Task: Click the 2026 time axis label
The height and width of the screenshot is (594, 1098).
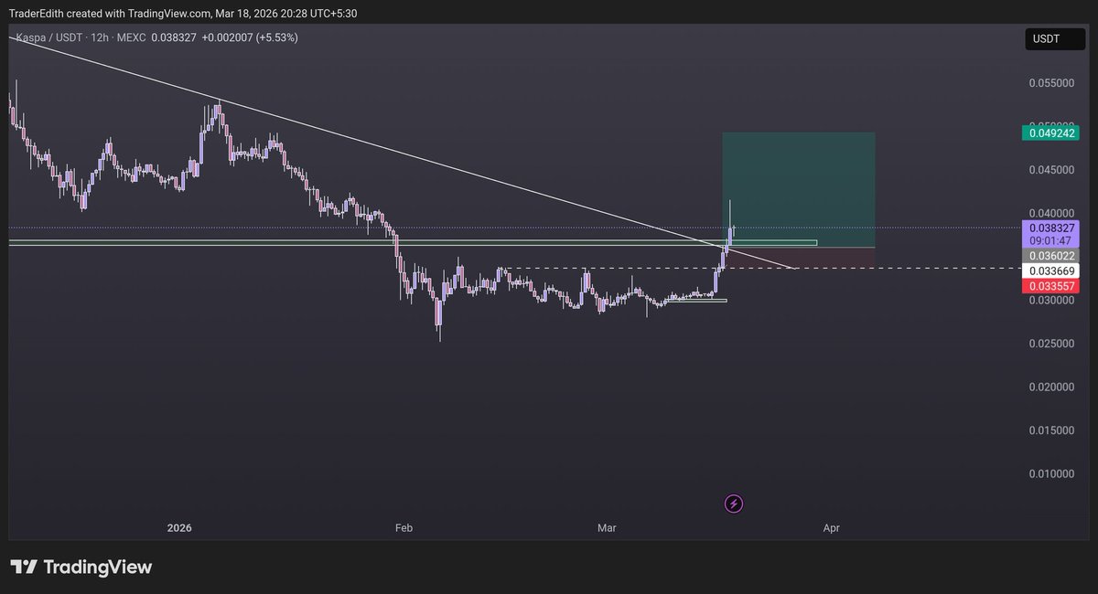Action: 179,528
